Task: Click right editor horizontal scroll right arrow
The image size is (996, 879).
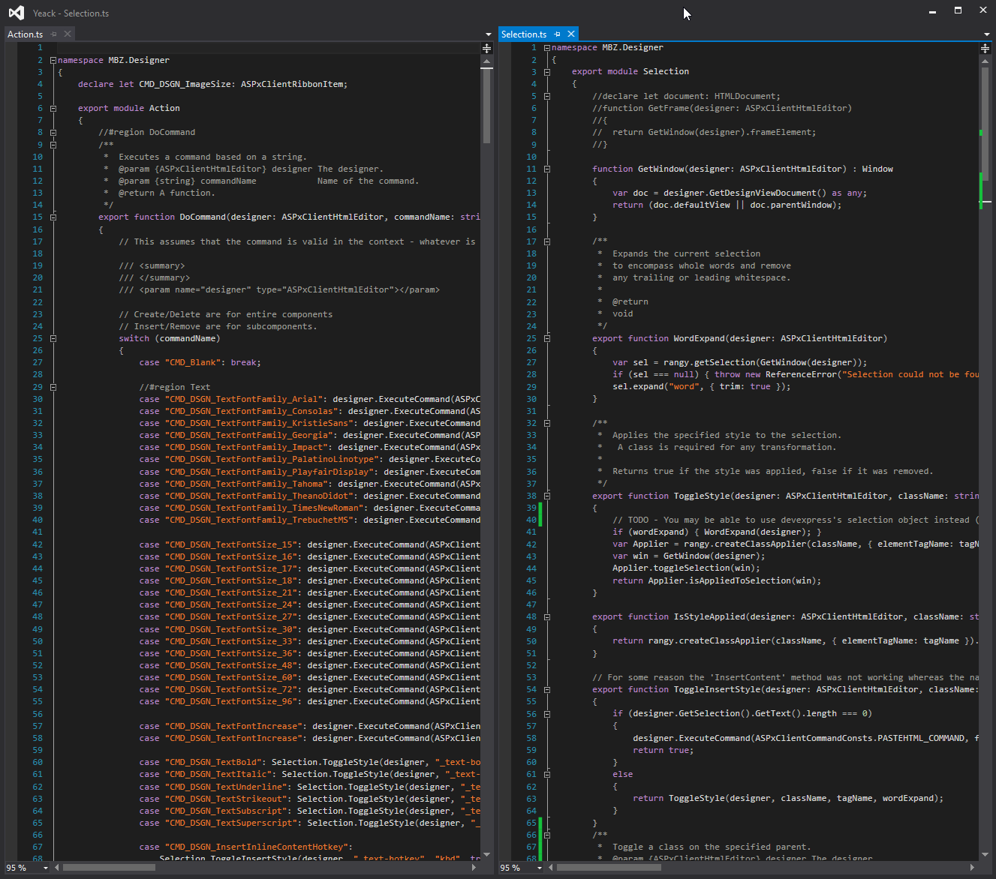Action: pos(972,868)
